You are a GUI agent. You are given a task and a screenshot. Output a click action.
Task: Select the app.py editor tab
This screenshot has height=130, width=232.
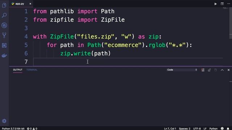point(21,4)
